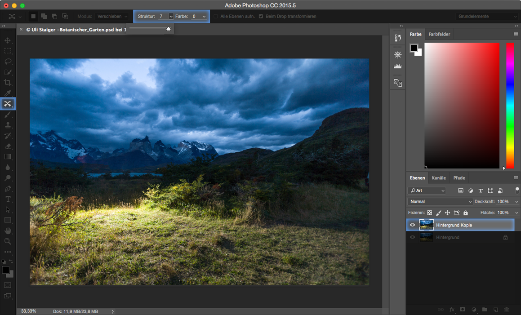521x315 pixels.
Task: Open the History panel icon
Action: [398, 38]
